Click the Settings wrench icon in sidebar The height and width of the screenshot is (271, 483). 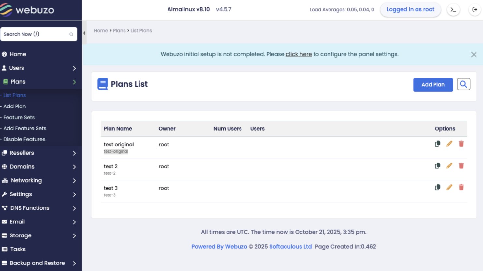(x=4, y=194)
